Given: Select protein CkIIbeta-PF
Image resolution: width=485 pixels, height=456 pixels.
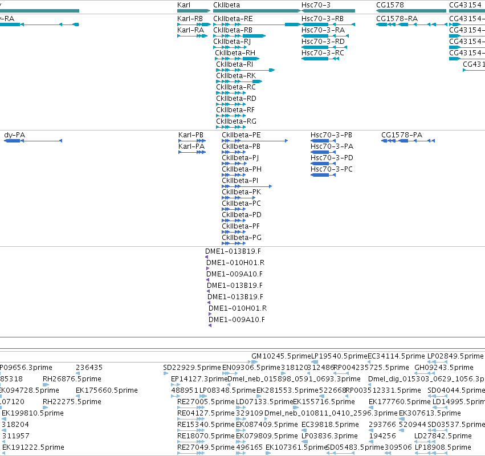Looking at the screenshot, I should pos(241,226).
